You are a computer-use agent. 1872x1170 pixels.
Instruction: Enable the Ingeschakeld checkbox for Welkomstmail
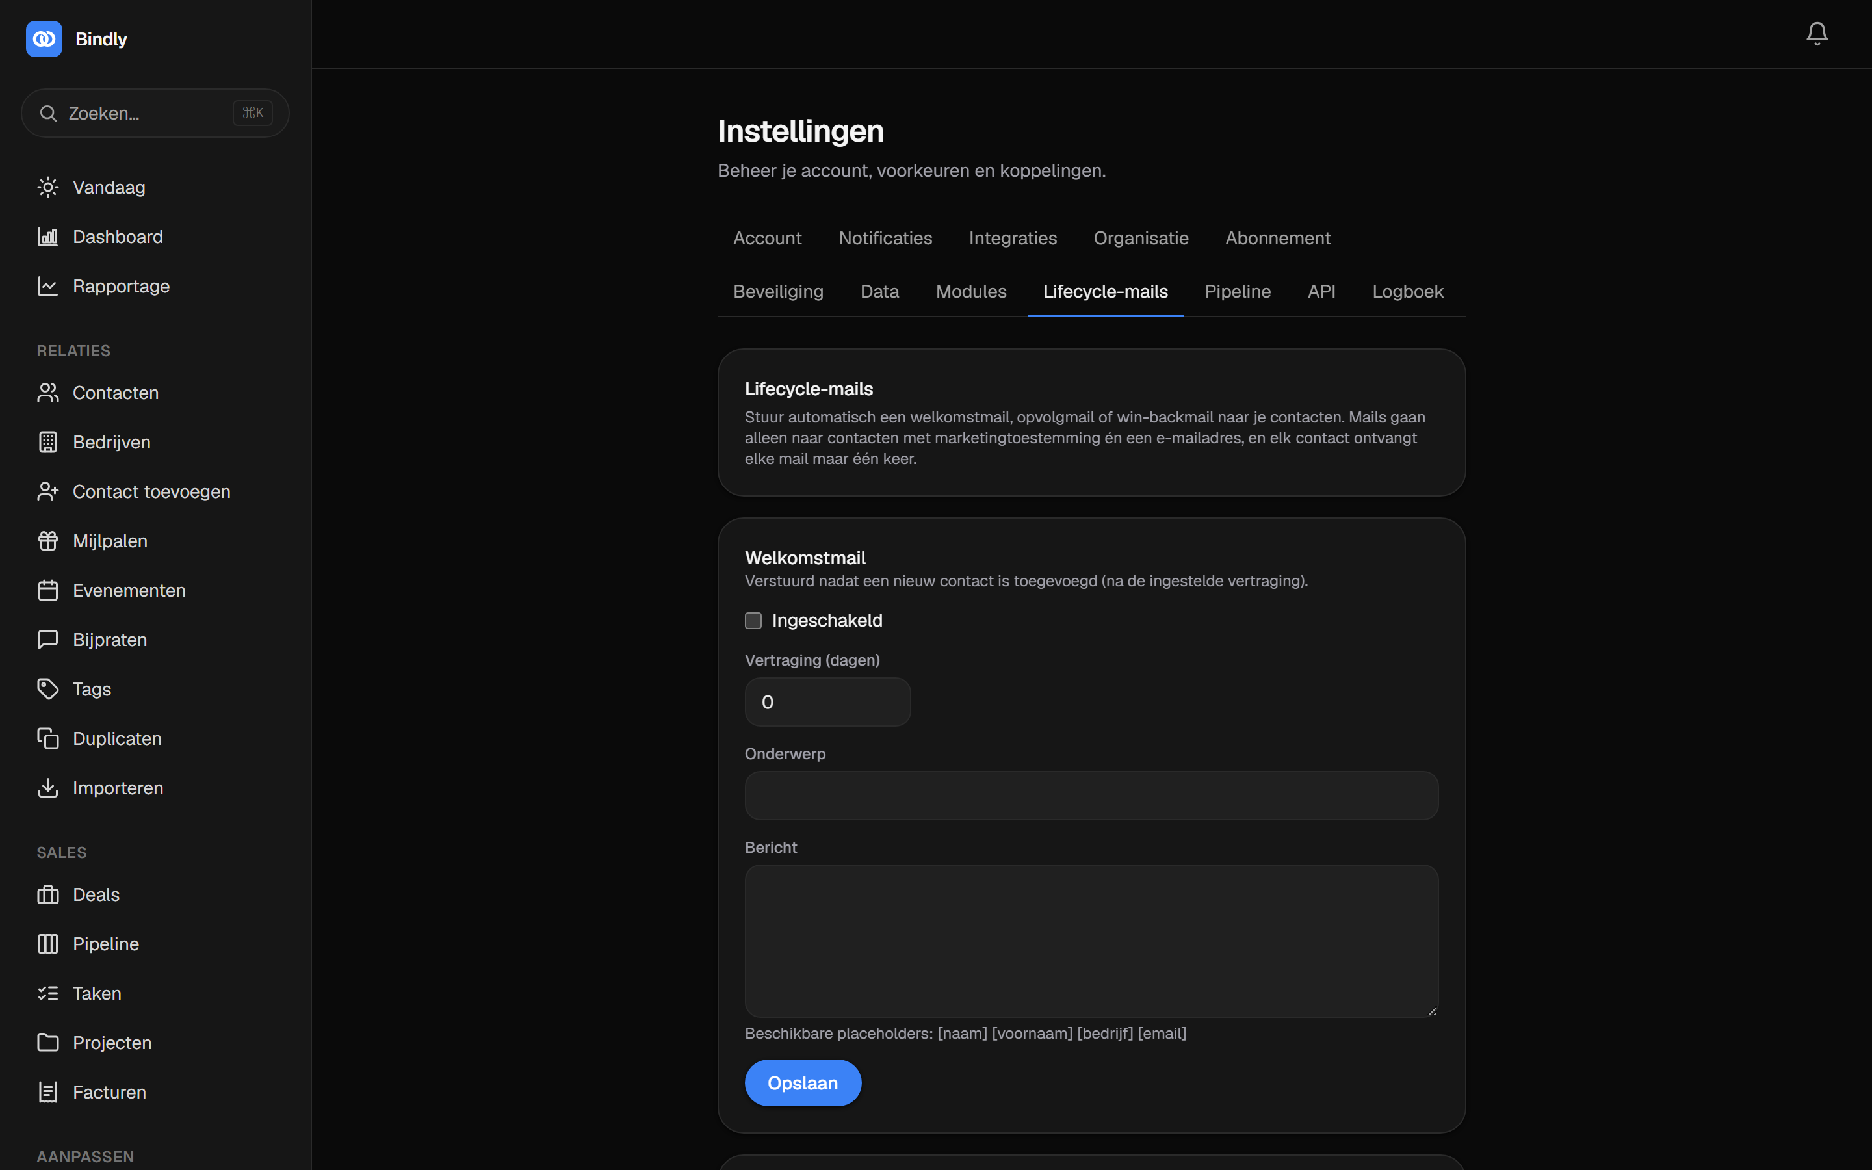[753, 621]
